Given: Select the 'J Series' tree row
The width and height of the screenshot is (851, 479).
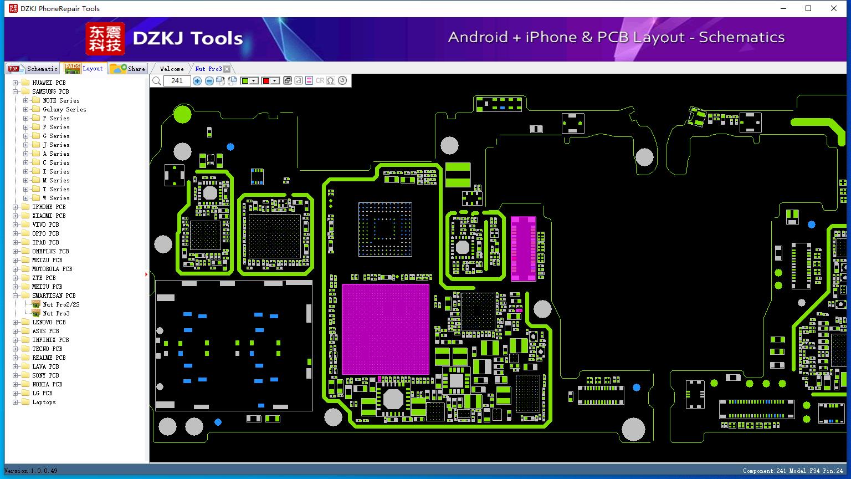Looking at the screenshot, I should 56,145.
